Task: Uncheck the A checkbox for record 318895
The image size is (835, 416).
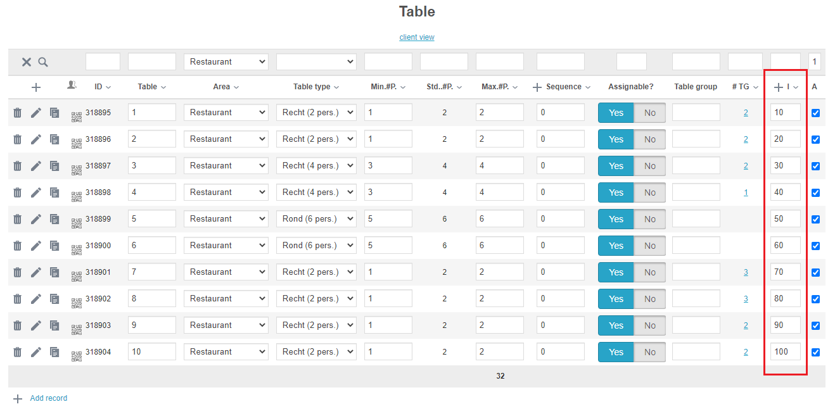Action: click(815, 113)
